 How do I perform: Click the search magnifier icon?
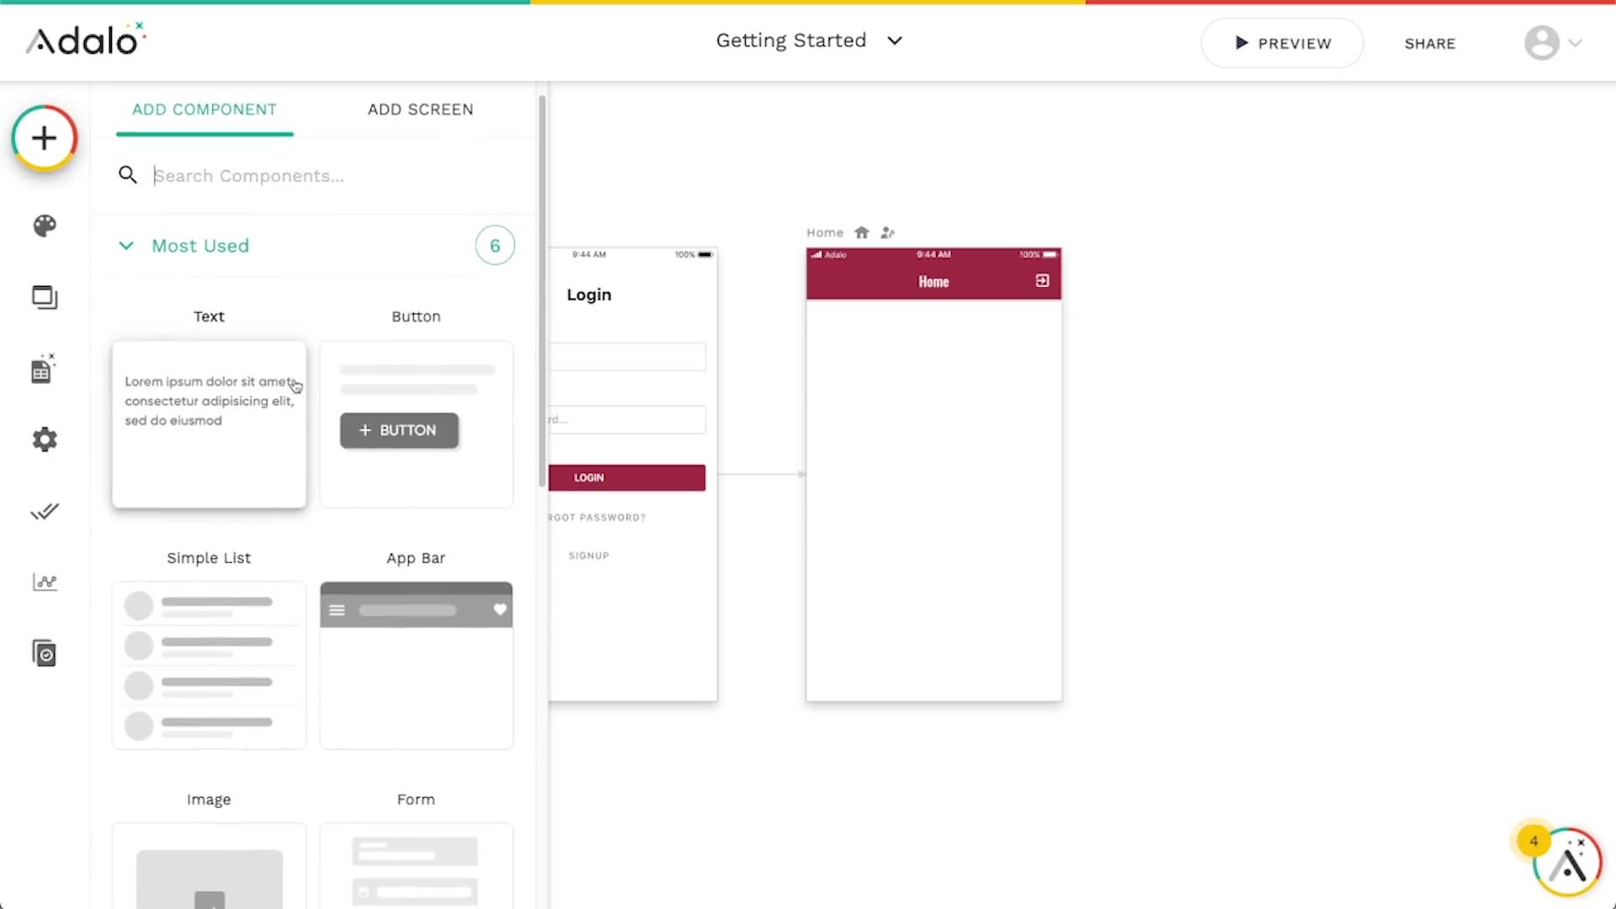127,175
